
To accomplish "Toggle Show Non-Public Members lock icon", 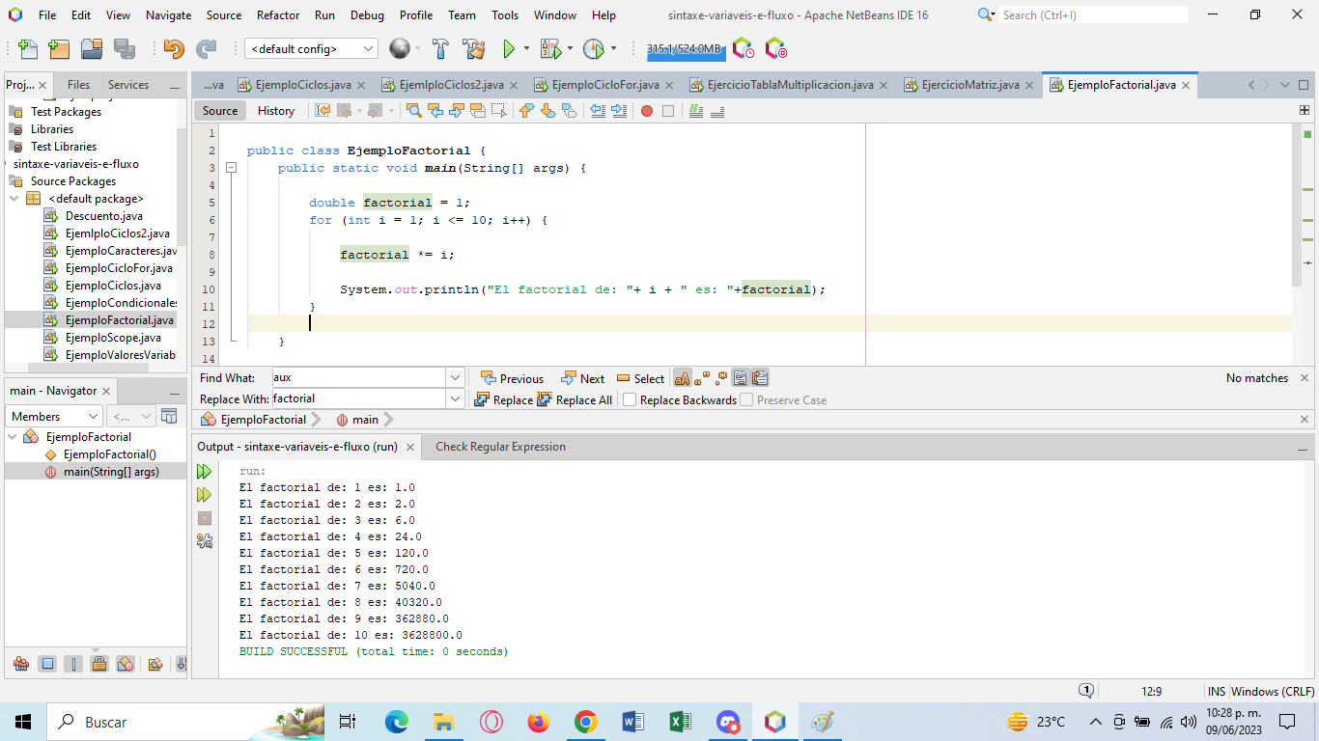I will pyautogui.click(x=99, y=664).
